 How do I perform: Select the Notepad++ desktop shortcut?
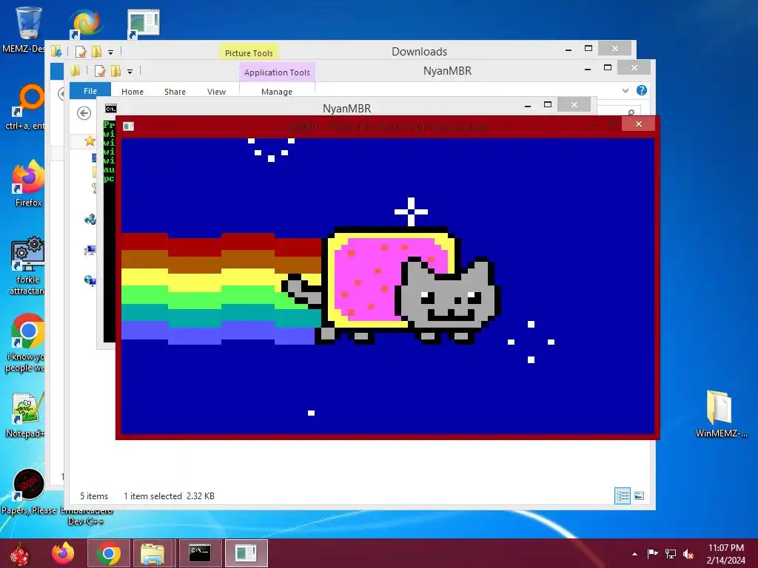27,416
